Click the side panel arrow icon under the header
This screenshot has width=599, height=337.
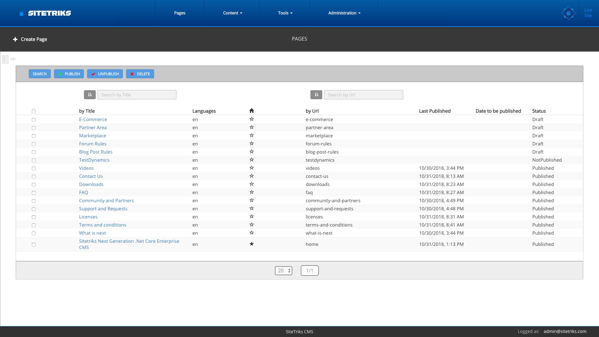coord(13,59)
